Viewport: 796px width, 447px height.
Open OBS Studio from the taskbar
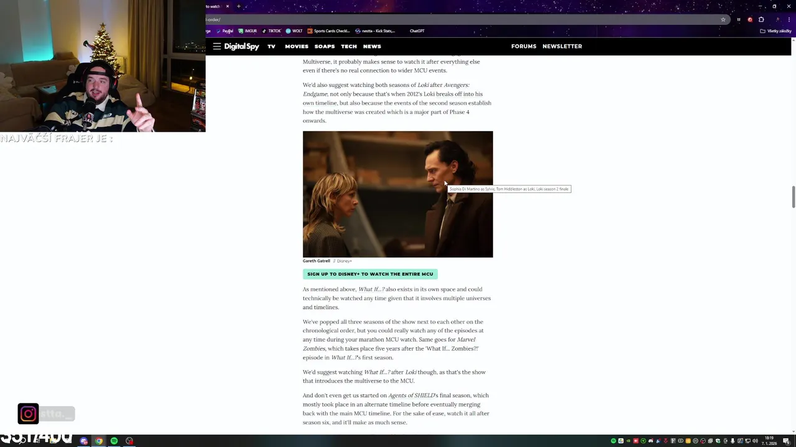coord(129,441)
